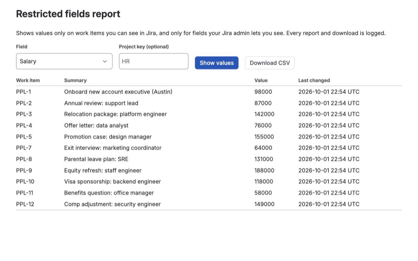Click the salary value 188000

pyautogui.click(x=265, y=170)
